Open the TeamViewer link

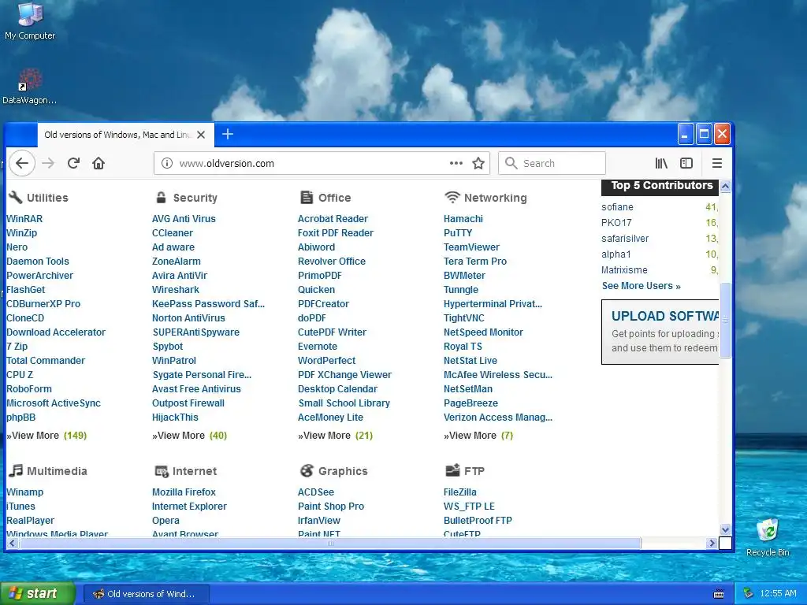coord(471,247)
